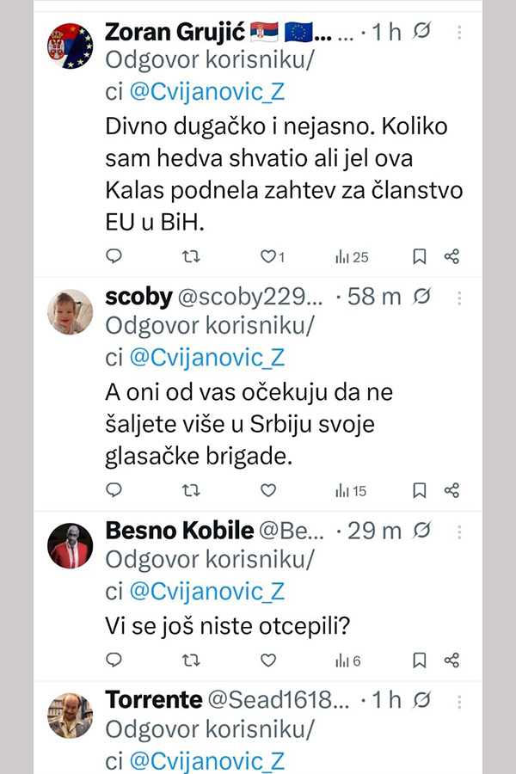View analytics for scoby's tweet
Viewport: 516px width, 774px height.
pyautogui.click(x=350, y=490)
